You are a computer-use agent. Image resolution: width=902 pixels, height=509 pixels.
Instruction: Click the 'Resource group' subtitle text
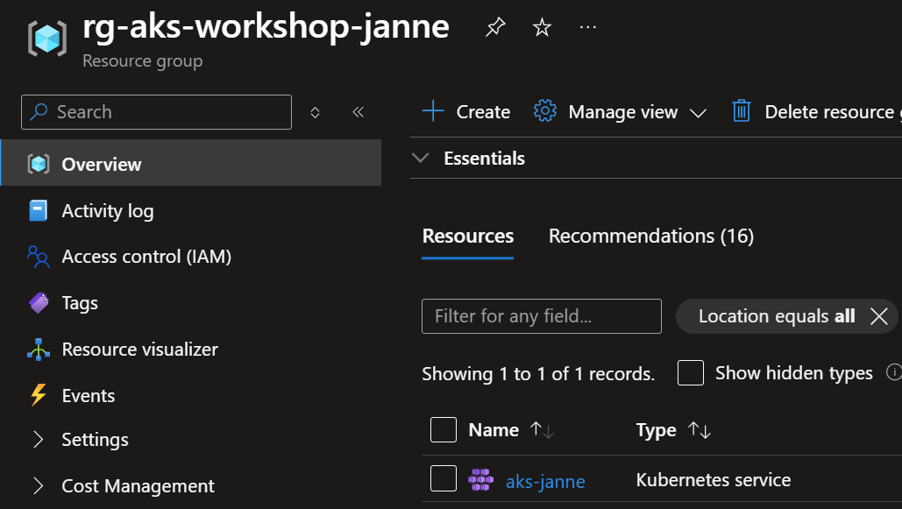(x=142, y=60)
